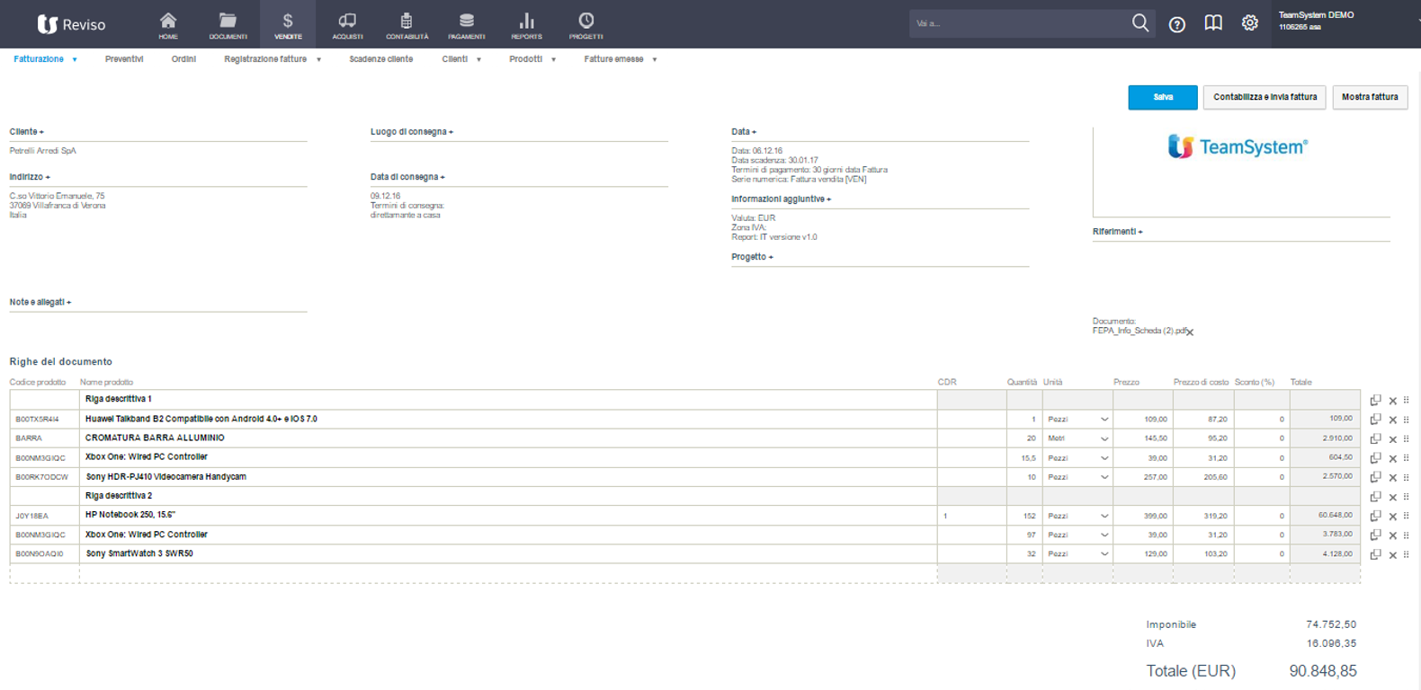Click Contabilizza e invia fattura button
Screen dimensions: 1421x690
click(1264, 97)
